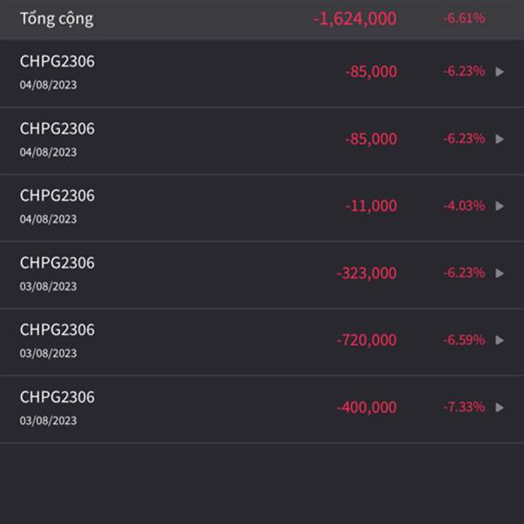Screen dimensions: 524x524
Task: Tap the triangle icon next to -323,000 entry
Action: pyautogui.click(x=500, y=273)
